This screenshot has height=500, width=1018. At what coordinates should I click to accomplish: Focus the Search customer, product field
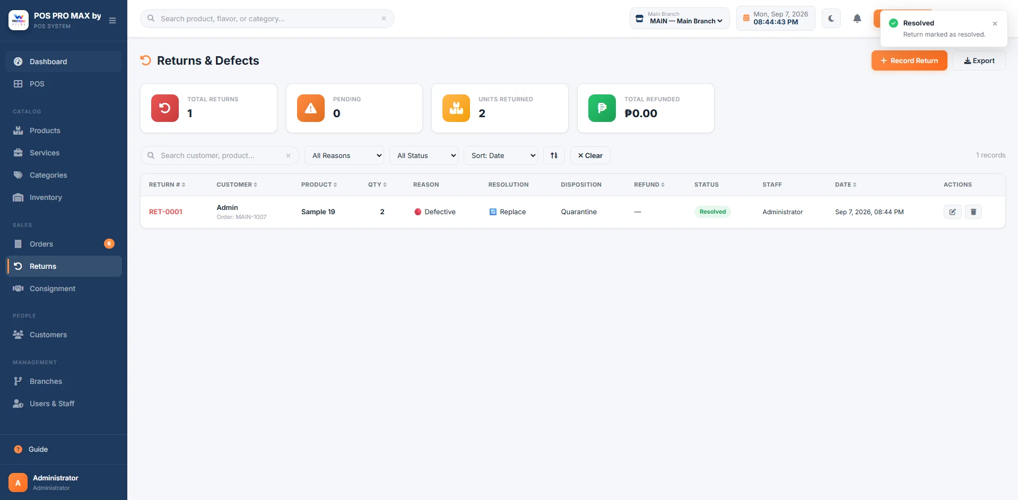(x=220, y=155)
